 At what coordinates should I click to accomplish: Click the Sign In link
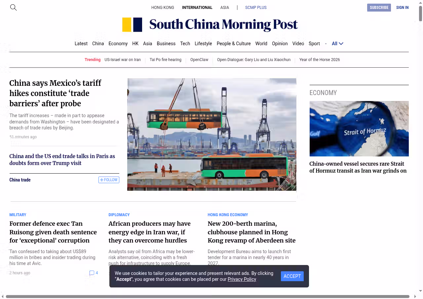402,8
